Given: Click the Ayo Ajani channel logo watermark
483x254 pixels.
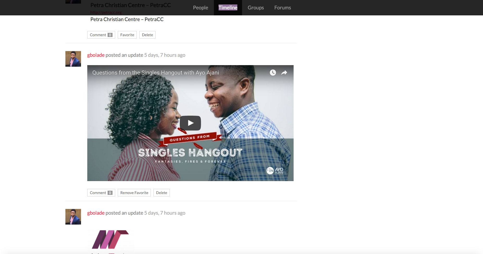Looking at the screenshot, I should click(x=275, y=171).
